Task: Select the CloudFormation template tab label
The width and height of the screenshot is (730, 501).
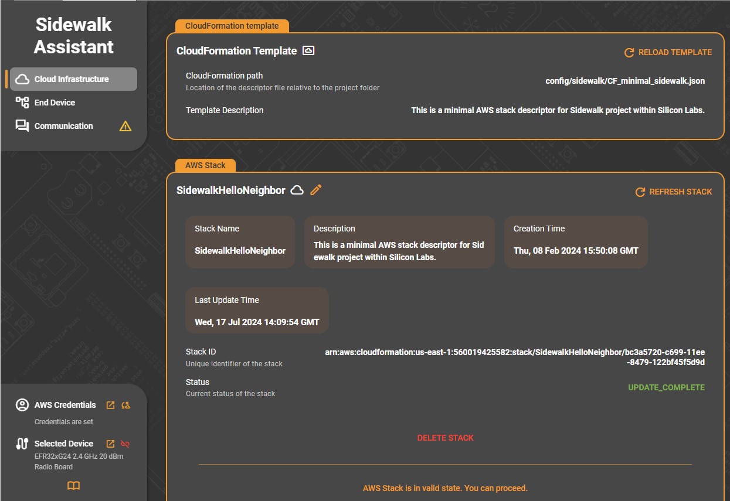Action: click(x=232, y=26)
